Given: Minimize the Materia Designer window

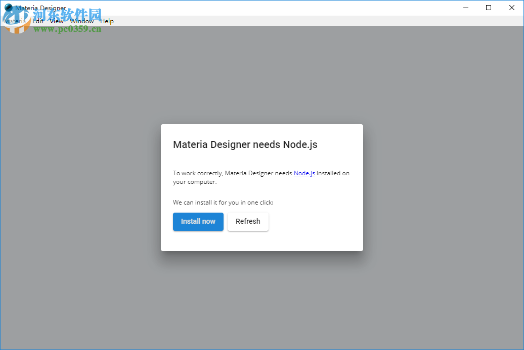Looking at the screenshot, I should pos(465,8).
